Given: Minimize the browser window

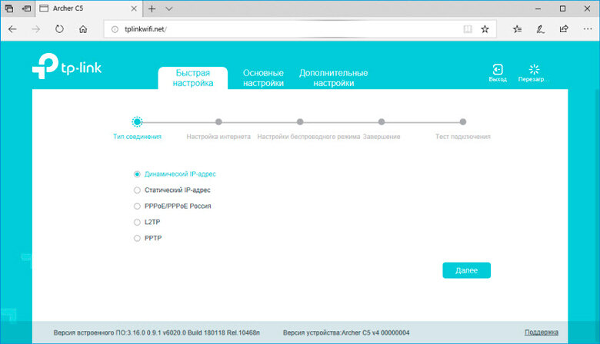Looking at the screenshot, I should [x=538, y=8].
